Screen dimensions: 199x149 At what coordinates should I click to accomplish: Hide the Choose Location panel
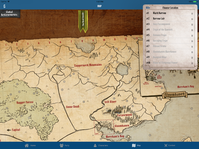click(148, 8)
